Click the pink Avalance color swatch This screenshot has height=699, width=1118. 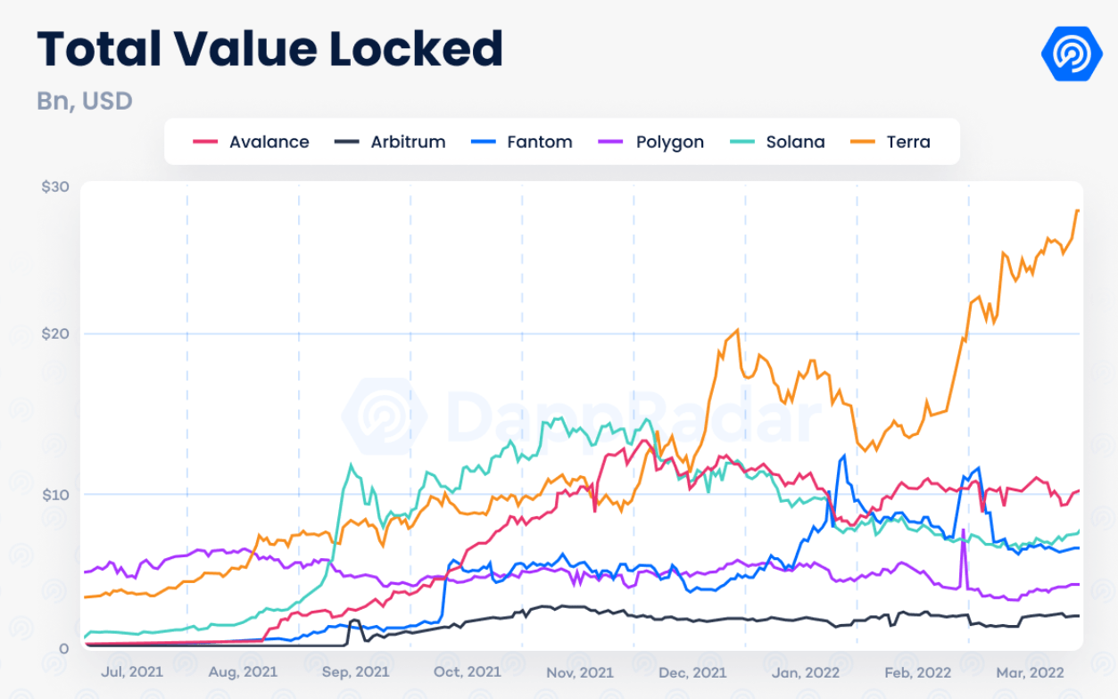coord(206,142)
